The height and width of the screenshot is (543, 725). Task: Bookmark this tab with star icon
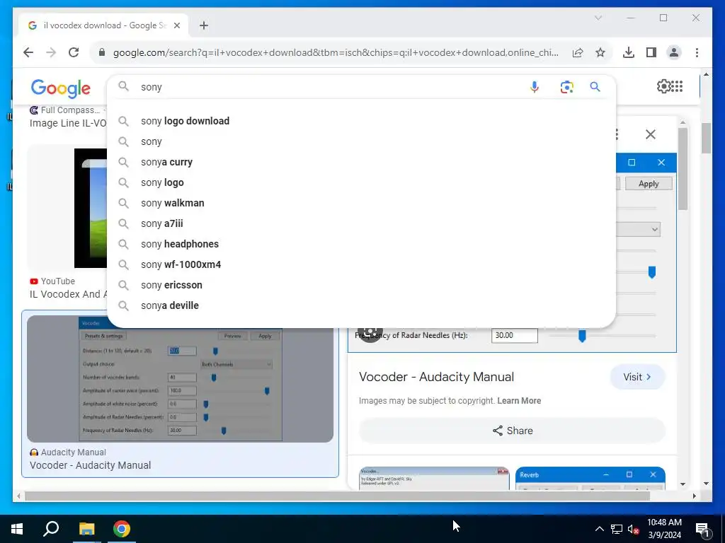[600, 52]
